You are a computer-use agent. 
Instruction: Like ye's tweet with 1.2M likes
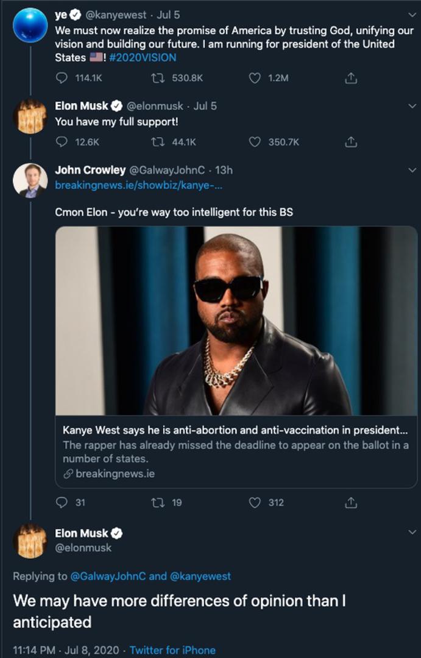point(255,79)
